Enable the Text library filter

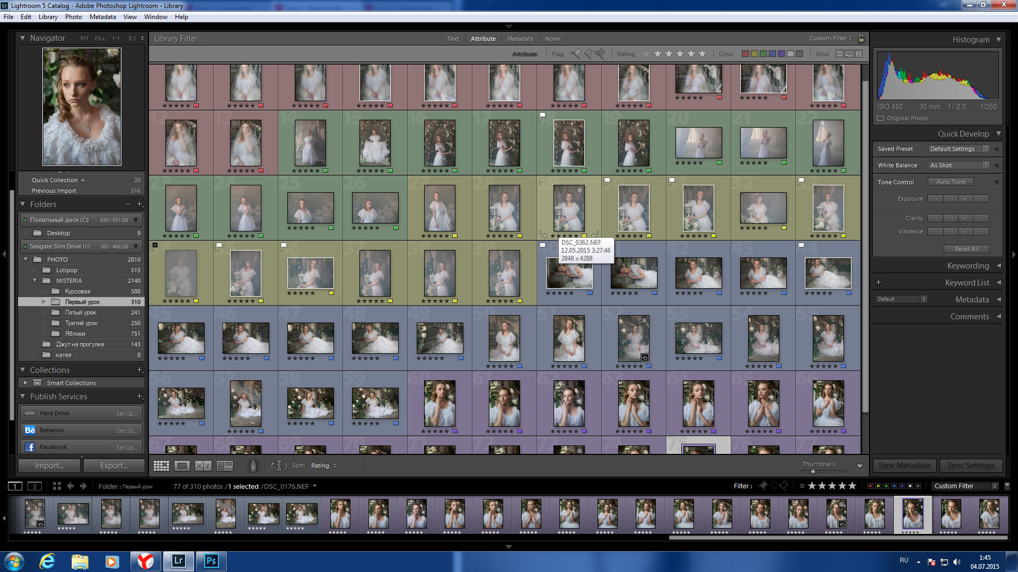(x=453, y=39)
